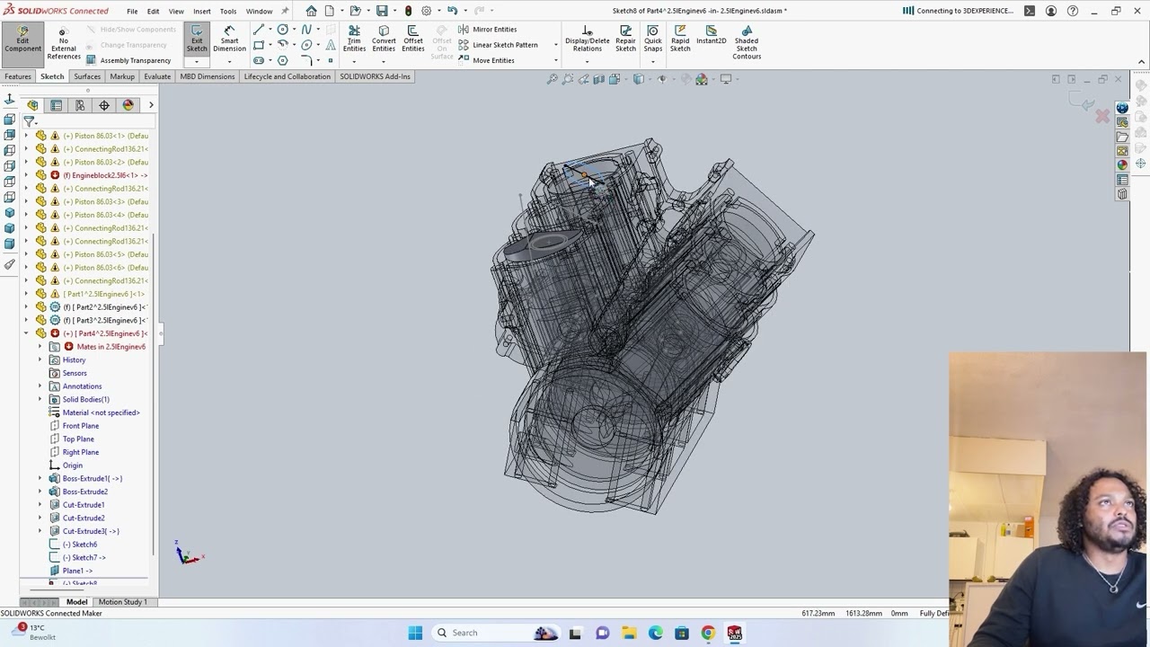1150x647 pixels.
Task: Click Move Entities tool
Action: click(486, 60)
